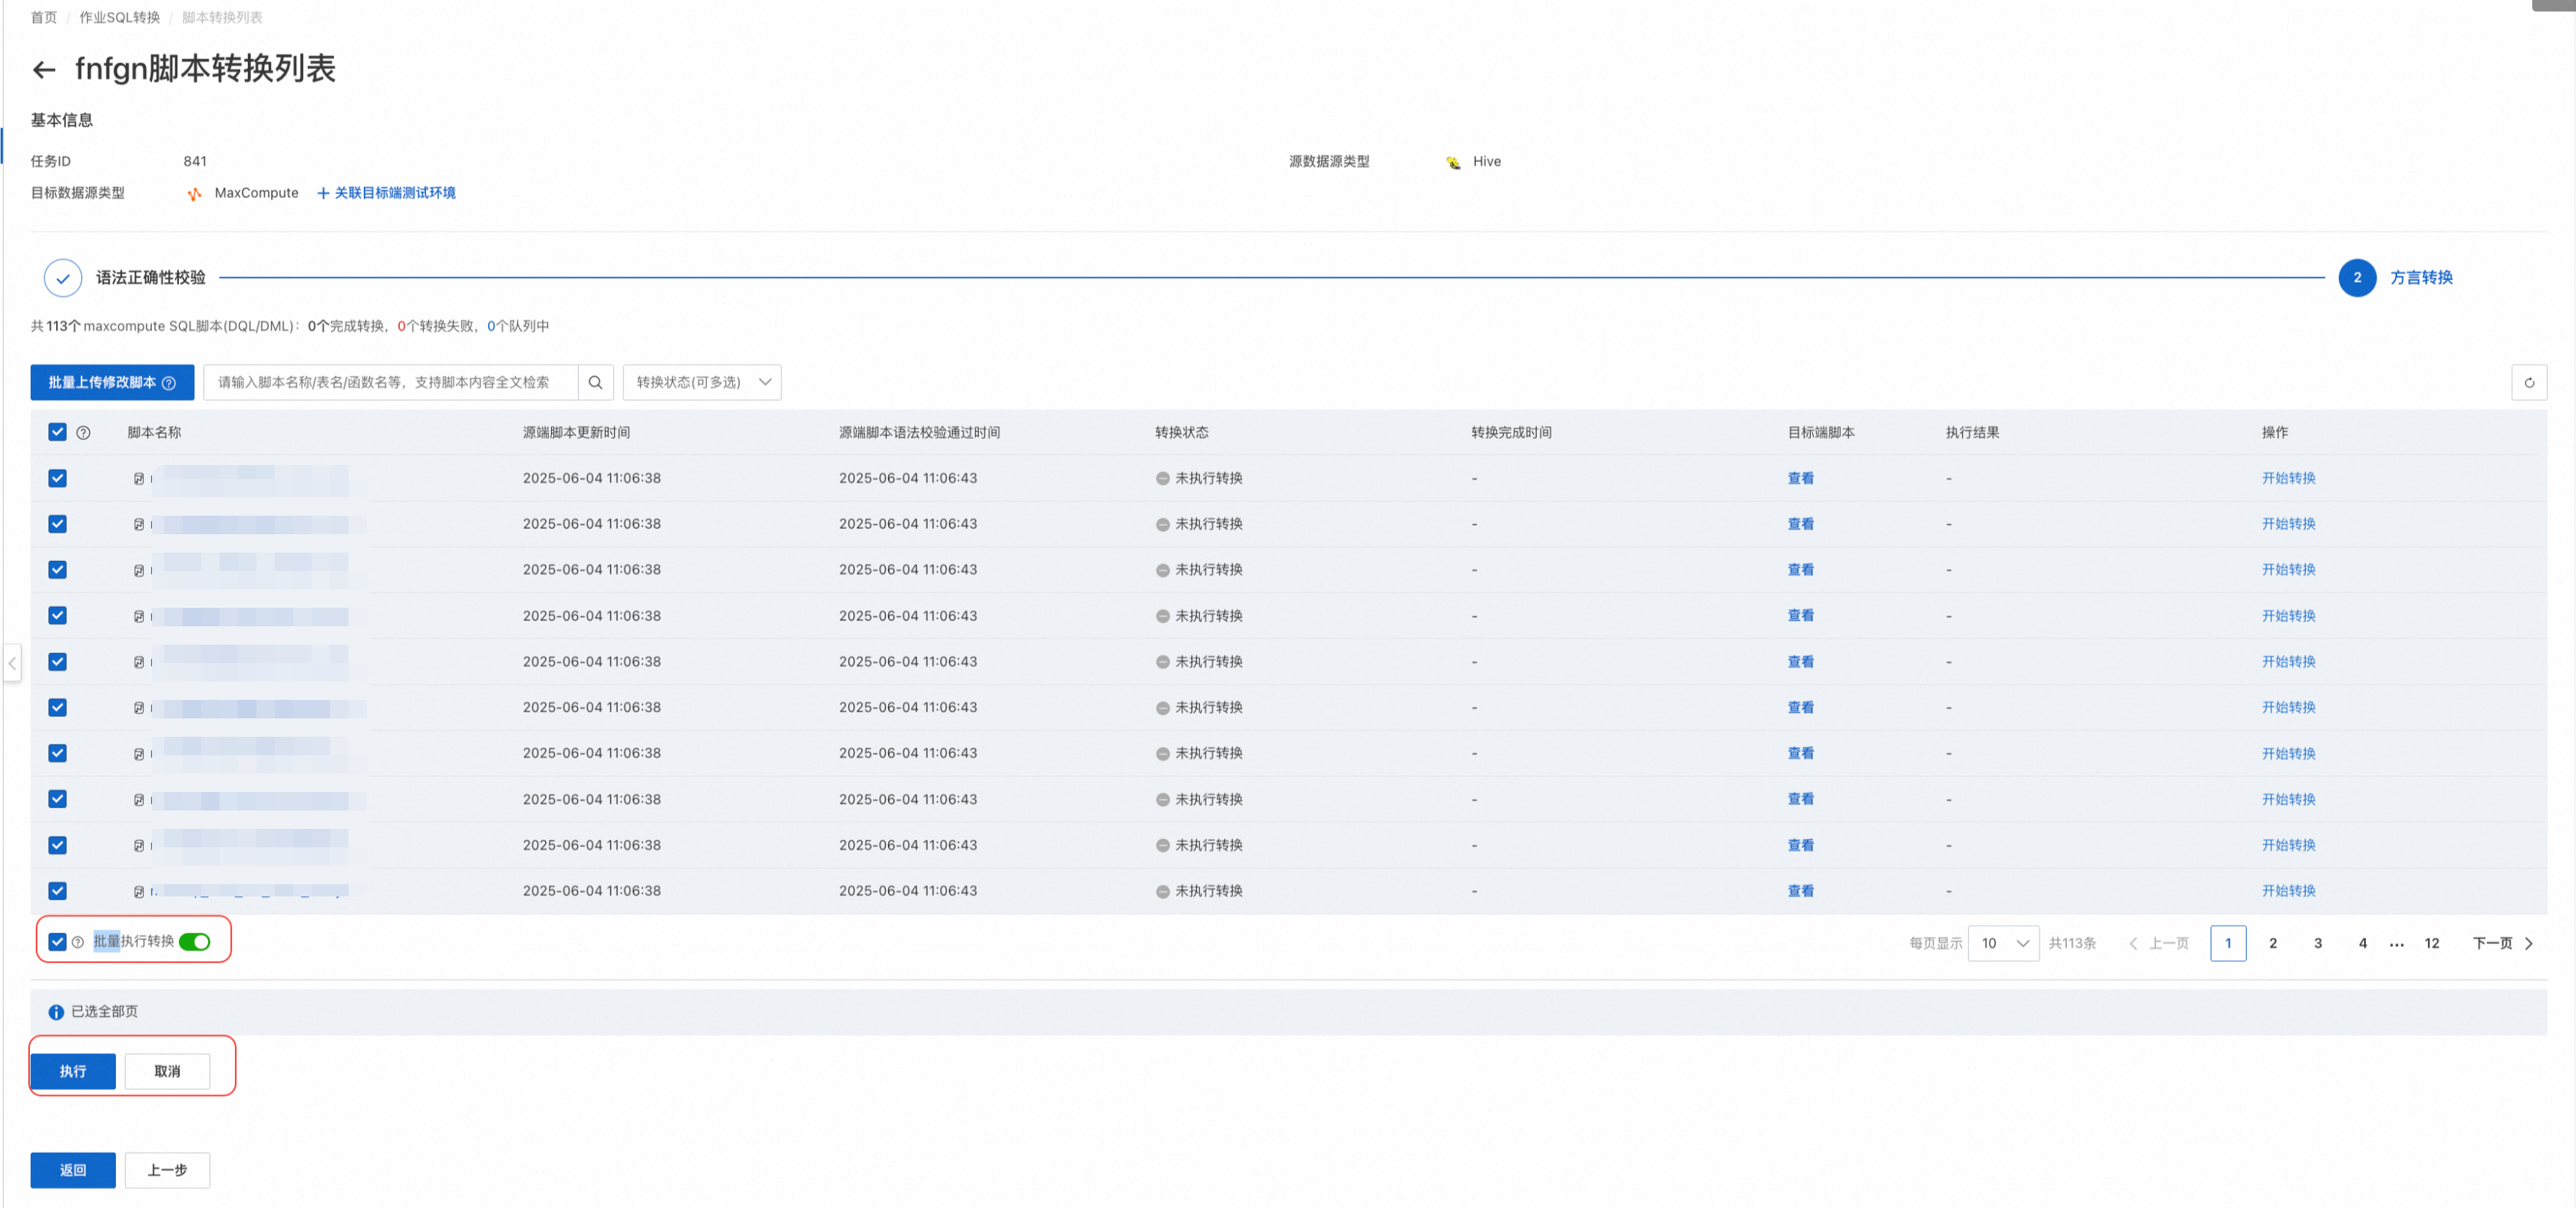The width and height of the screenshot is (2576, 1208).
Task: Click the 执行 button
Action: point(73,1071)
